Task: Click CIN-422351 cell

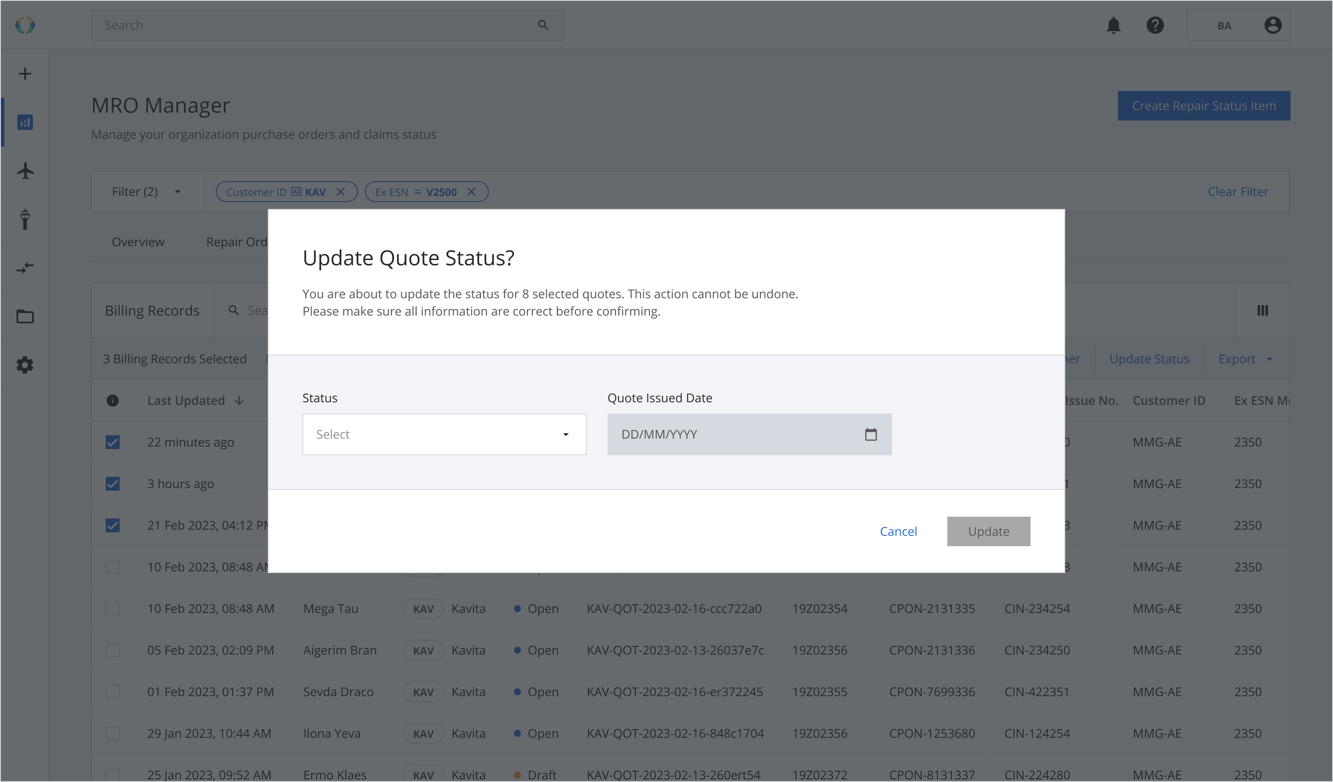Action: point(1037,692)
